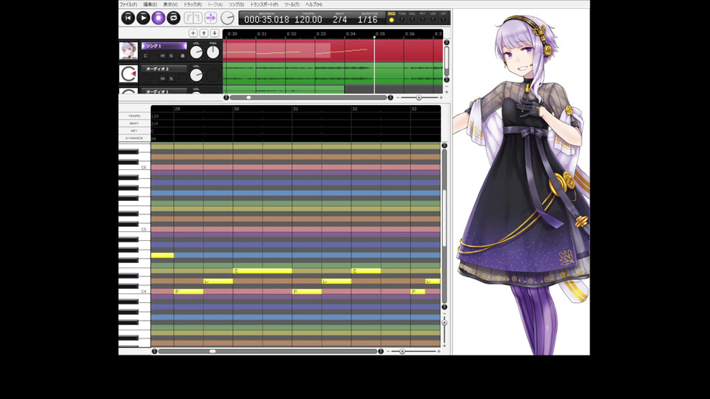Image resolution: width=710 pixels, height=399 pixels.
Task: Click the piano roll horizontal zoom slider
Action: (402, 351)
